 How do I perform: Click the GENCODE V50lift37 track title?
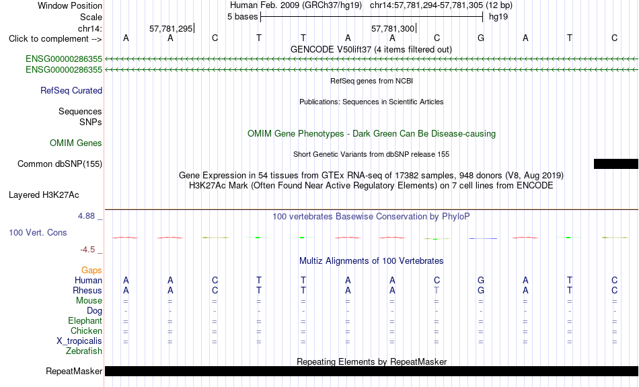(371, 50)
